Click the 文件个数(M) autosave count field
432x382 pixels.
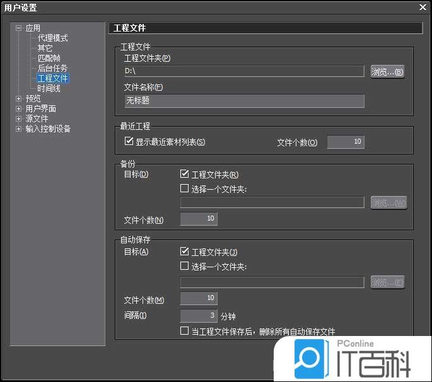(x=199, y=299)
